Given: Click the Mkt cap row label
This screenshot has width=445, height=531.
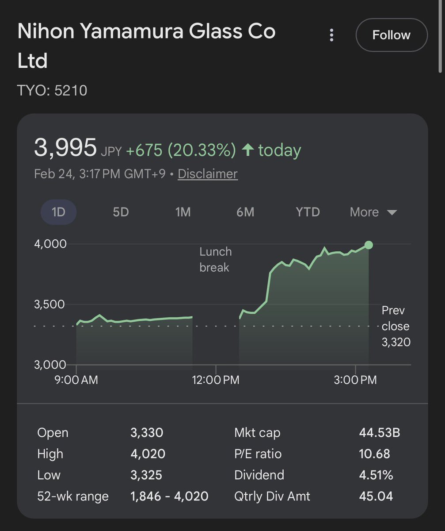Looking at the screenshot, I should coord(257,432).
